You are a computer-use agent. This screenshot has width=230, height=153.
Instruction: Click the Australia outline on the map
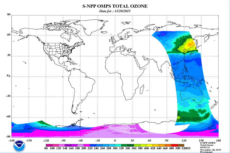pyautogui.click(x=192, y=93)
